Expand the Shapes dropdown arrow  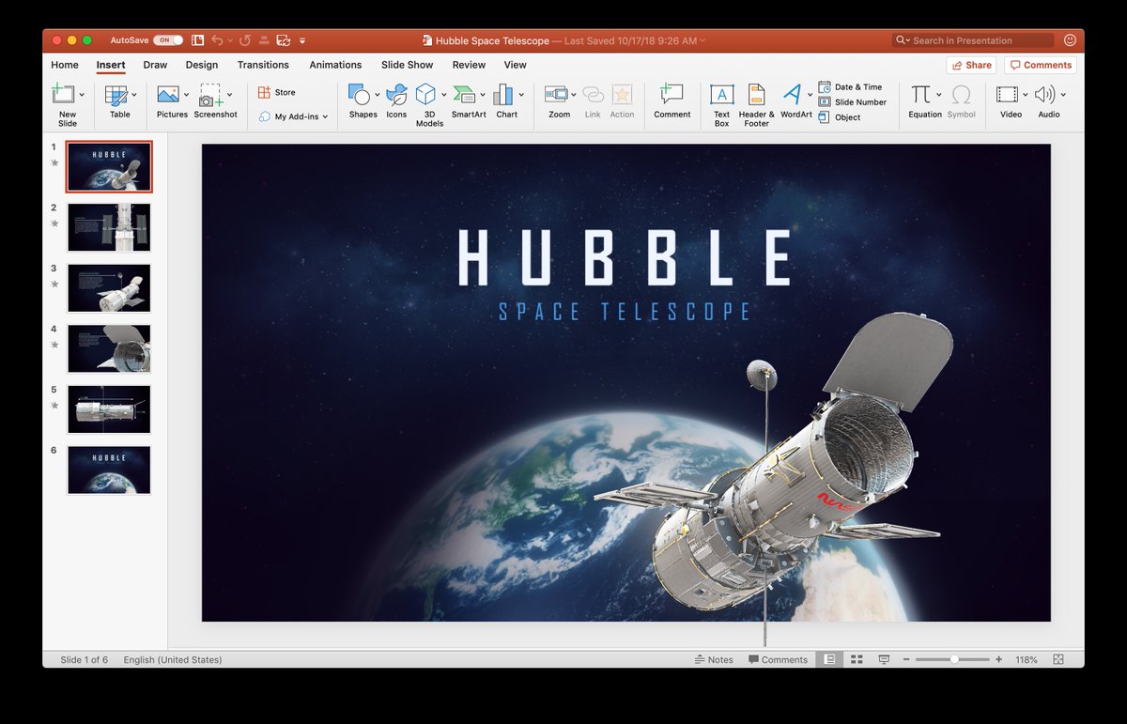click(x=377, y=95)
